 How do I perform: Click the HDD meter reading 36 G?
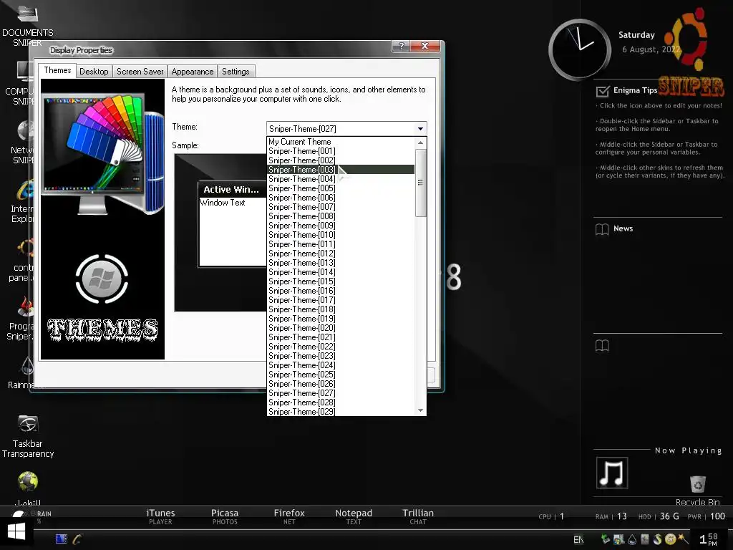[x=659, y=516]
